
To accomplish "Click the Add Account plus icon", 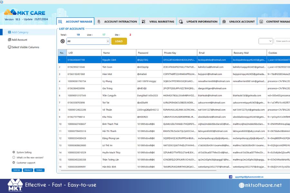I will [x=9, y=40].
